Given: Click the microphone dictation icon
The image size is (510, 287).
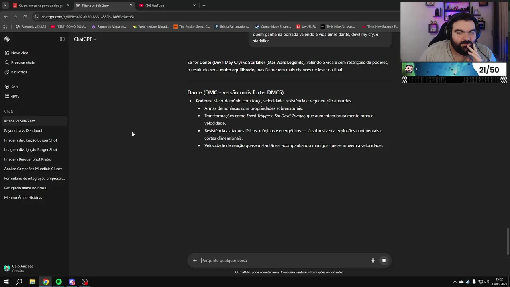Looking at the screenshot, I should tap(373, 260).
